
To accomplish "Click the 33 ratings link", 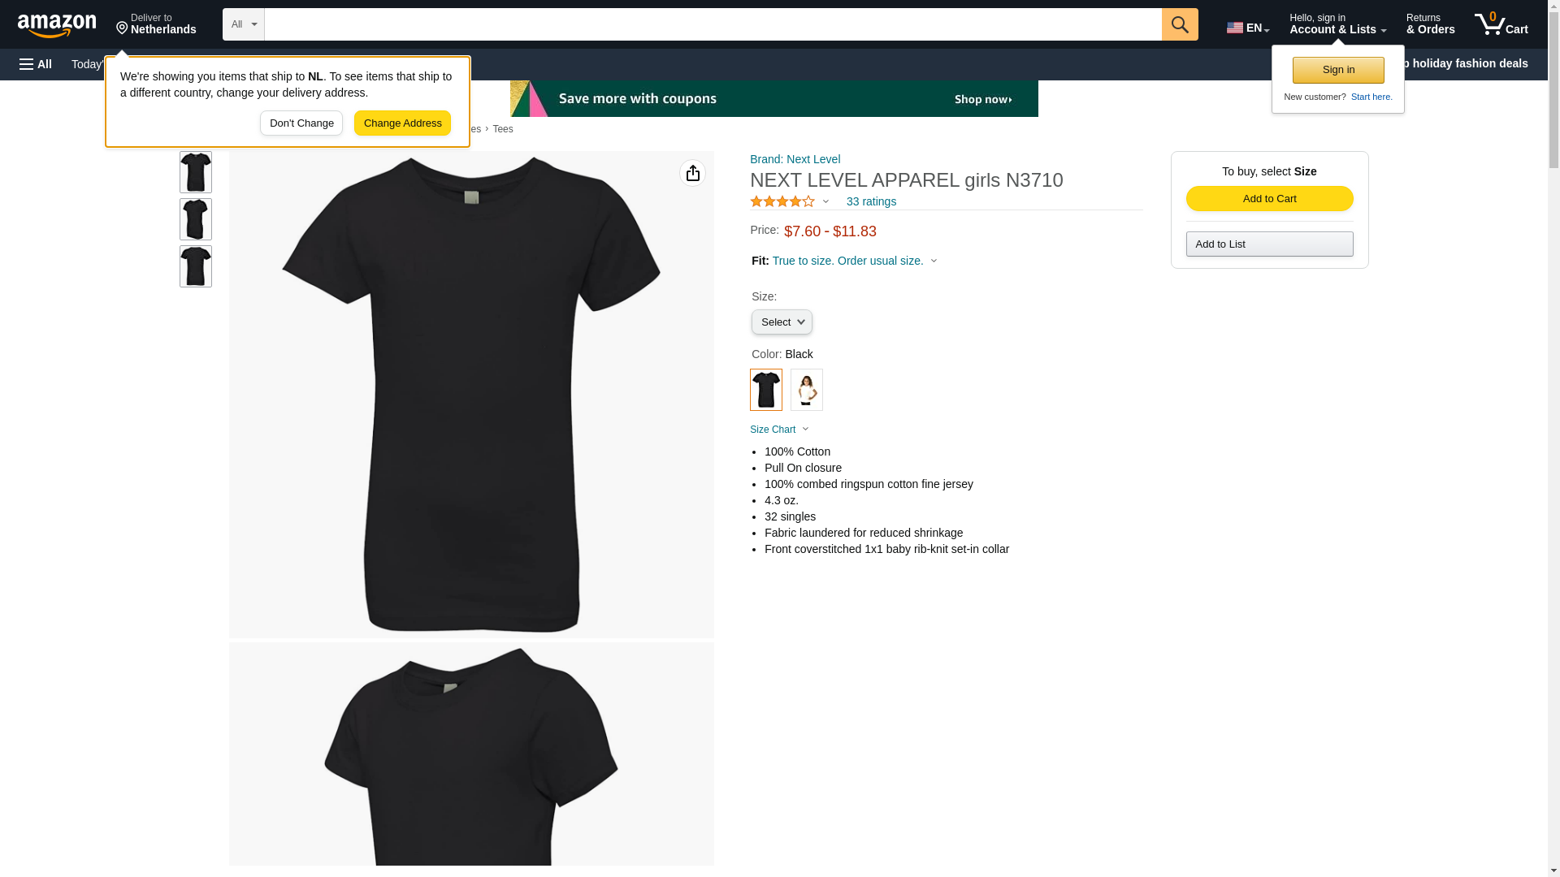I will coord(870,201).
